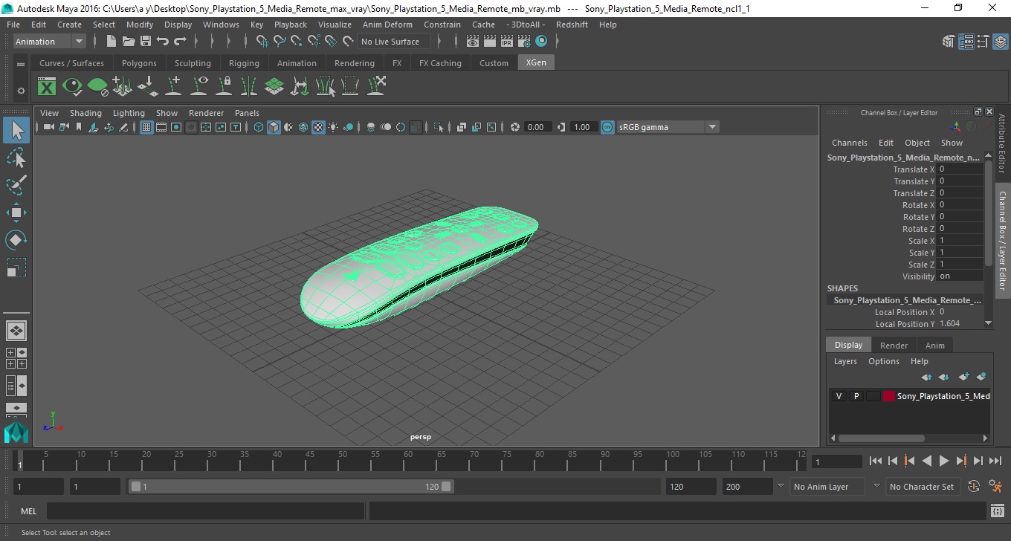
Task: Click Channels in the Channel Box
Action: pos(850,143)
